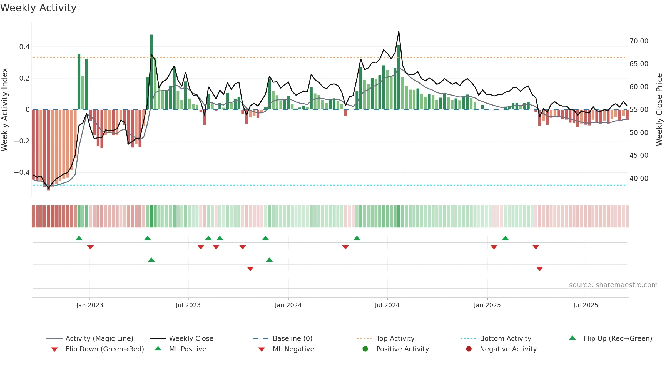The width and height of the screenshot is (667, 375).
Task: Click the Negative Activity red circle legend
Action: point(469,349)
